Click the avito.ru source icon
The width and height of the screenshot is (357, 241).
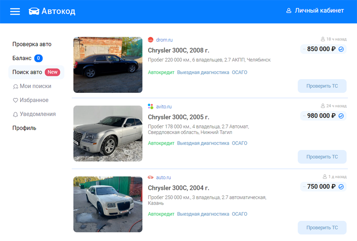coord(151,106)
